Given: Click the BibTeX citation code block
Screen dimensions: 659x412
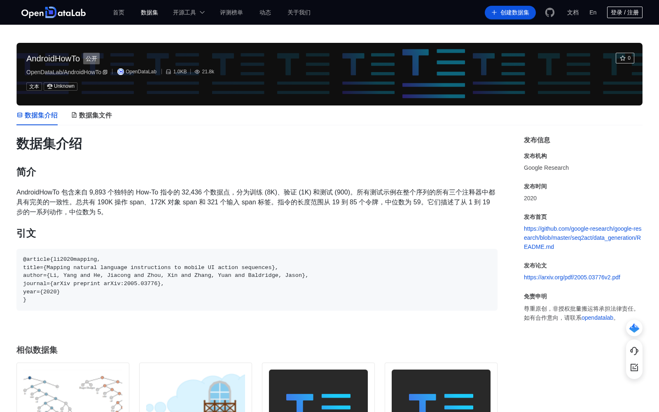Looking at the screenshot, I should 257,280.
